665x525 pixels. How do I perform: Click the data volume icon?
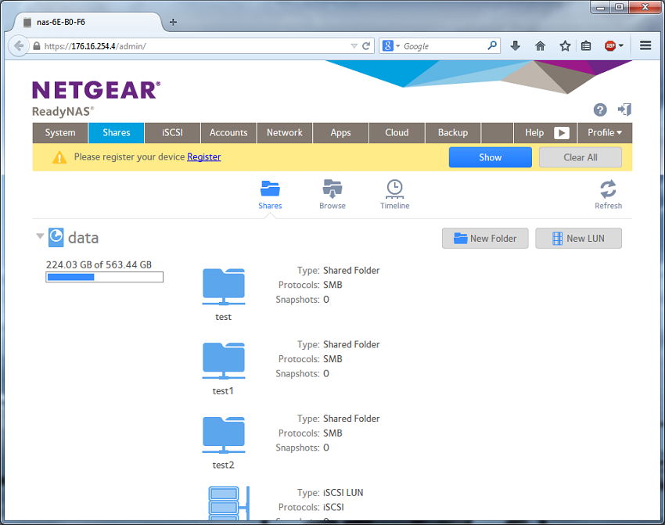(56, 238)
